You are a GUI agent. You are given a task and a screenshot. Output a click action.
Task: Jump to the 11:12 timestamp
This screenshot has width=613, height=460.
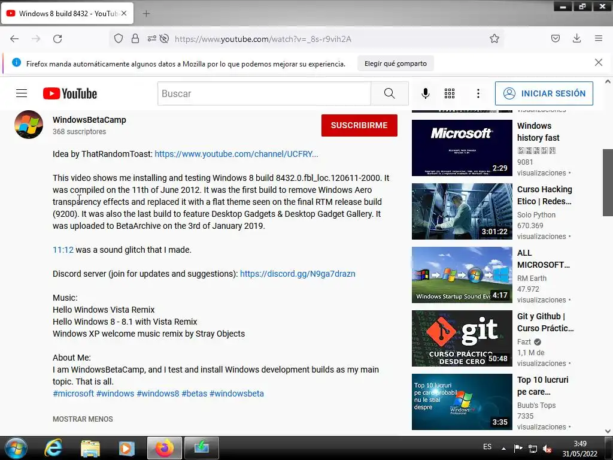(63, 250)
